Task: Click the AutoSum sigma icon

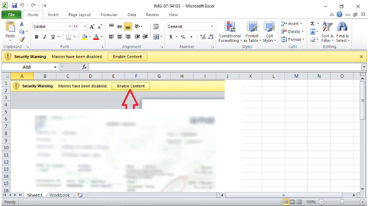Action: pyautogui.click(x=313, y=23)
